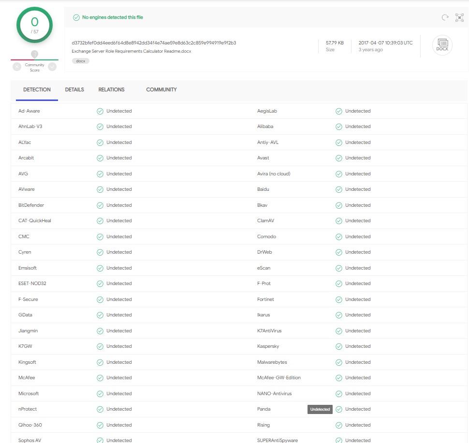
Task: Vote malicious with community X button
Action: pos(17,67)
